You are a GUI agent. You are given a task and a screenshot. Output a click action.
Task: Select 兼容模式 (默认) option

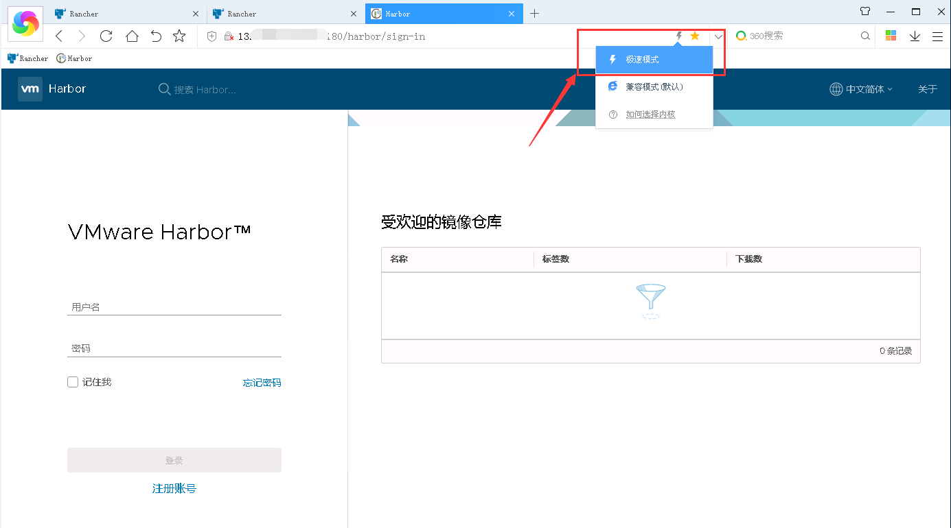tap(654, 87)
